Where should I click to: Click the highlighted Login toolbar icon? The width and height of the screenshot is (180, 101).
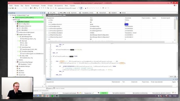[81, 8]
